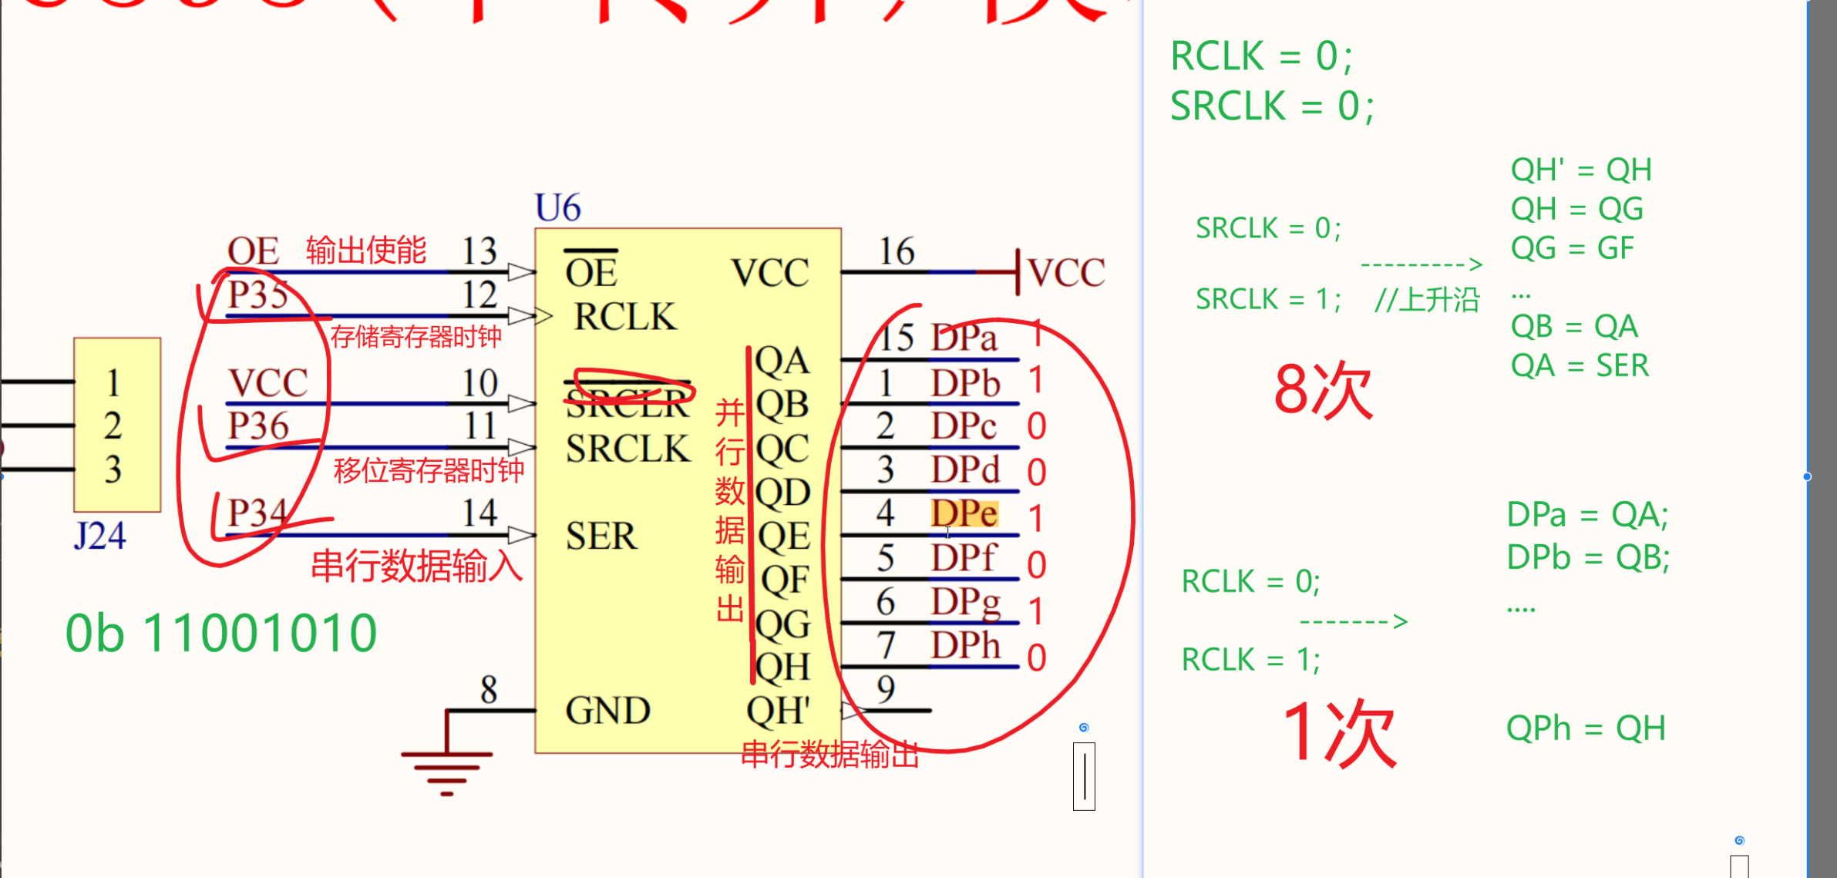Select the green line "DPa = QA;"
Image resolution: width=1837 pixels, height=878 pixels.
pyautogui.click(x=1587, y=515)
